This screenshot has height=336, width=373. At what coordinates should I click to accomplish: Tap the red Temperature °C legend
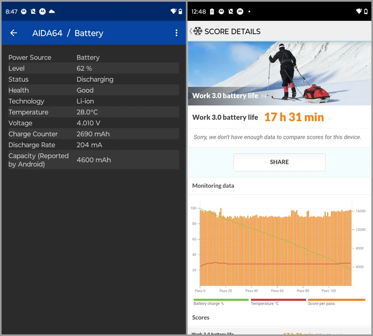click(278, 302)
